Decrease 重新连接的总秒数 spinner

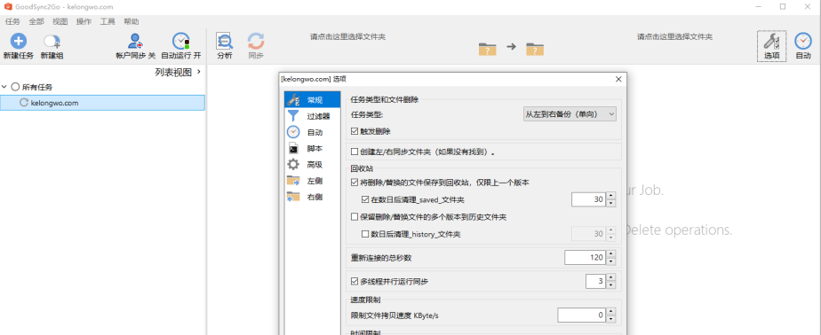(611, 261)
